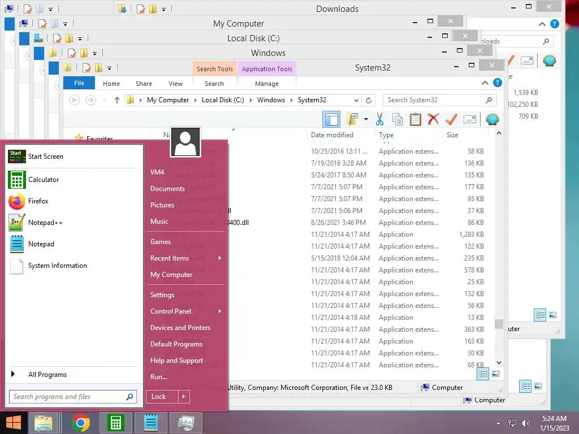Image resolution: width=579 pixels, height=434 pixels.
Task: Switch to the Home ribbon tab
Action: [x=111, y=84]
